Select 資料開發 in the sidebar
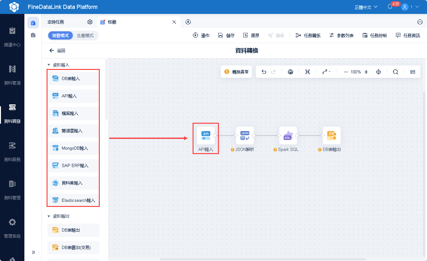This screenshot has width=427, height=261. click(x=12, y=114)
